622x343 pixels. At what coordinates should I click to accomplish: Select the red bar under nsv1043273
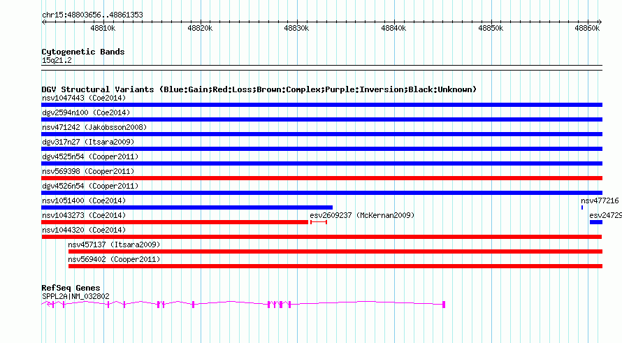(x=175, y=222)
